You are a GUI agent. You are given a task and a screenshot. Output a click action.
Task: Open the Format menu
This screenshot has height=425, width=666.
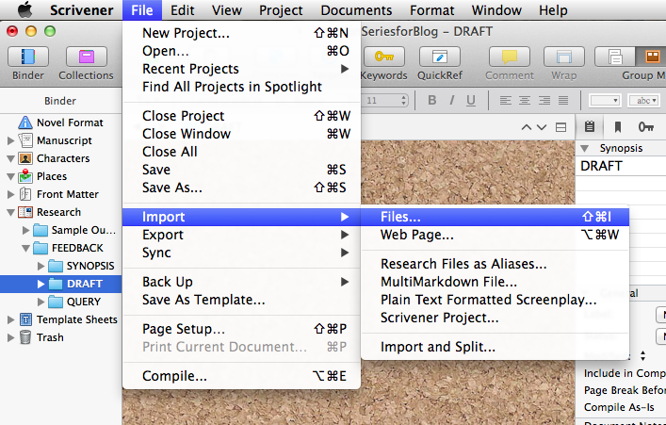(x=432, y=9)
